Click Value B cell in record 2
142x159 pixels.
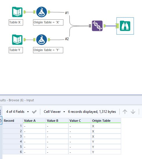point(57,131)
